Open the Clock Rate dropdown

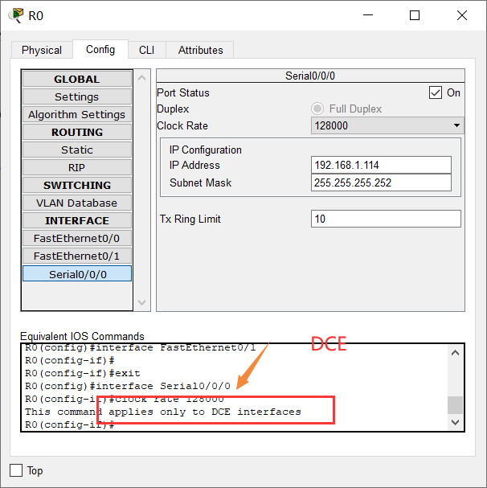387,125
